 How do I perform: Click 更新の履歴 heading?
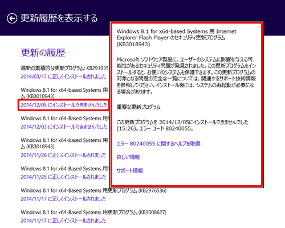(x=43, y=52)
